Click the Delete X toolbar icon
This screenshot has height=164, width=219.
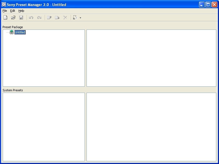65,17
